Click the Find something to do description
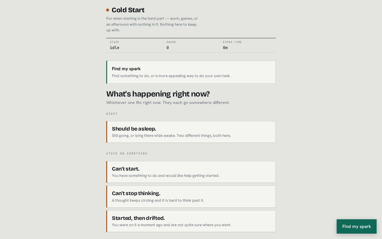Screen dimensions: 382x239 (171, 76)
